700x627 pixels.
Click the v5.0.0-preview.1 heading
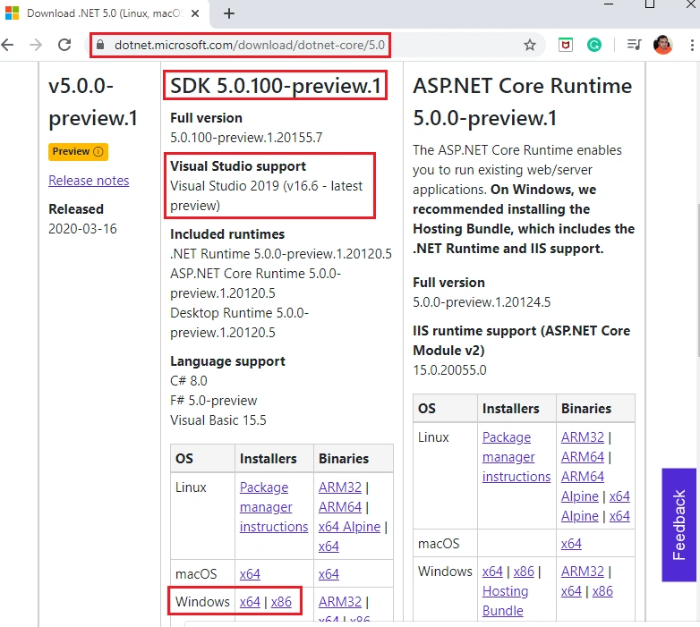coord(93,102)
